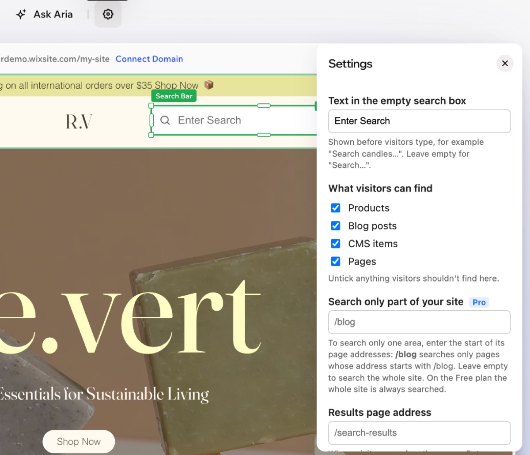Screen dimensions: 530x455
Task: Click the bottom-middle resize handle of the Search Bar
Action: 264,135
